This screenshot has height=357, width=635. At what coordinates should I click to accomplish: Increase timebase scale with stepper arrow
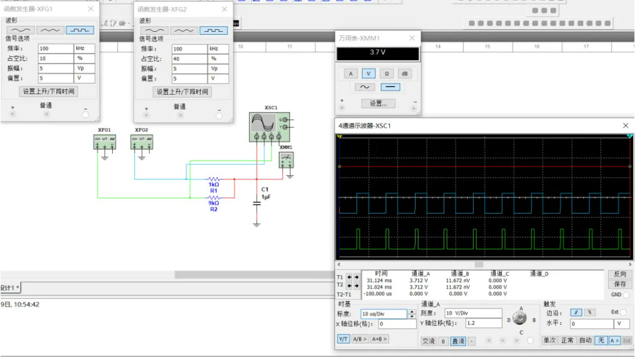point(411,311)
